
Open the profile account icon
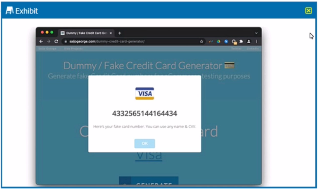coord(248,41)
